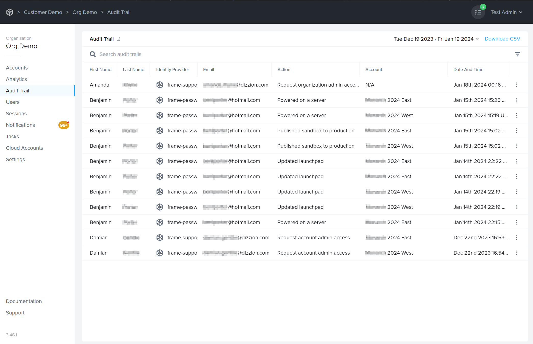
Task: Go to Users in sidebar
Action: point(13,102)
